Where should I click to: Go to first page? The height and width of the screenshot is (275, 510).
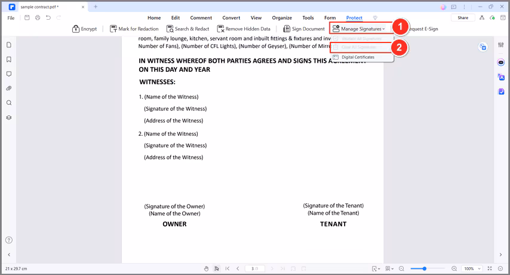tap(228, 268)
